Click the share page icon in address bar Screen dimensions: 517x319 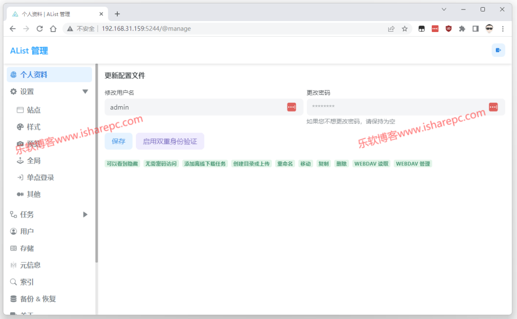click(391, 29)
